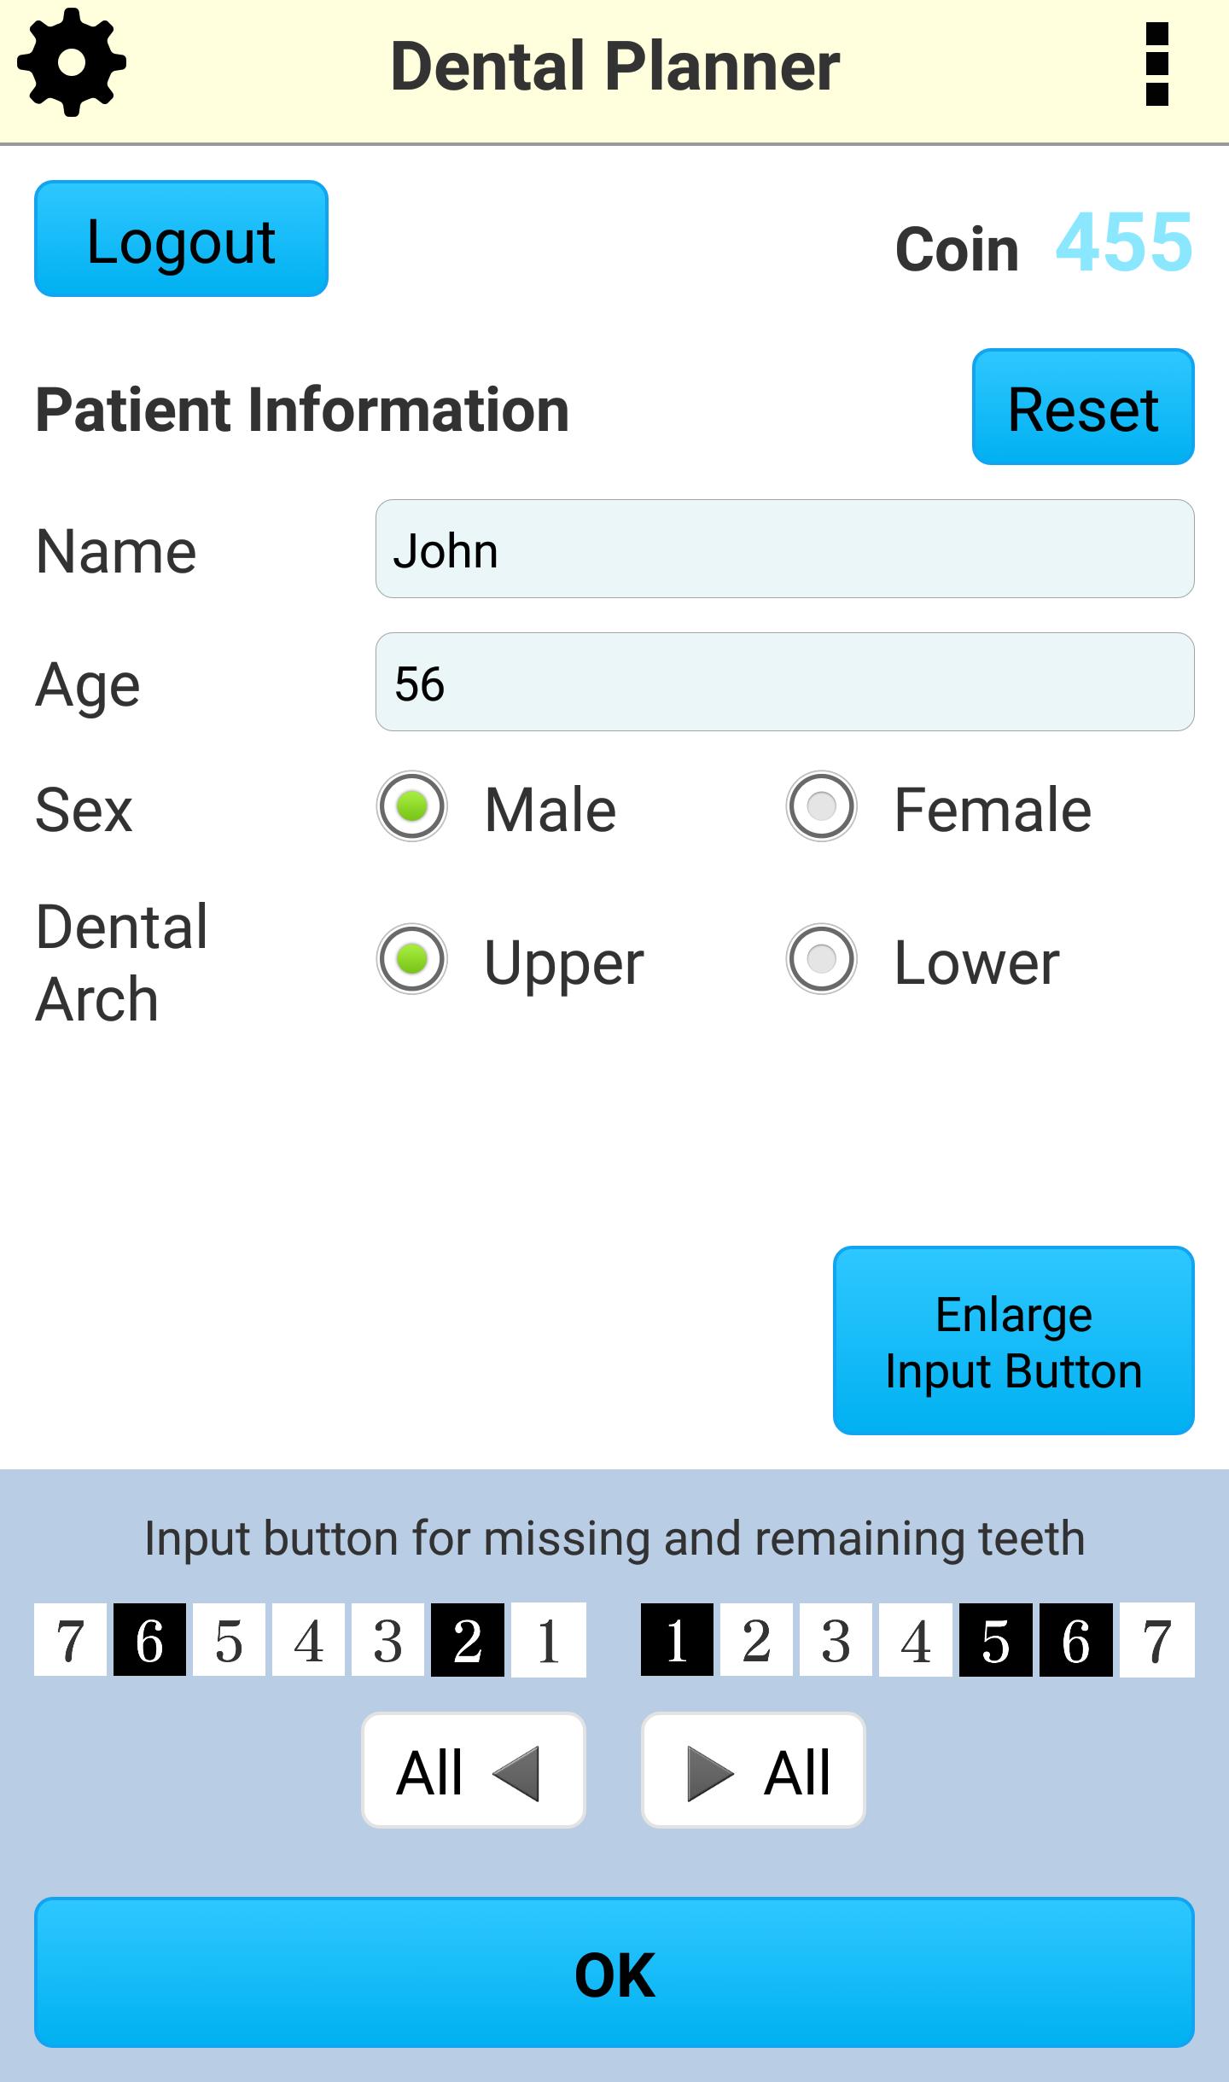
Task: Edit the patient Age field
Action: [x=783, y=682]
